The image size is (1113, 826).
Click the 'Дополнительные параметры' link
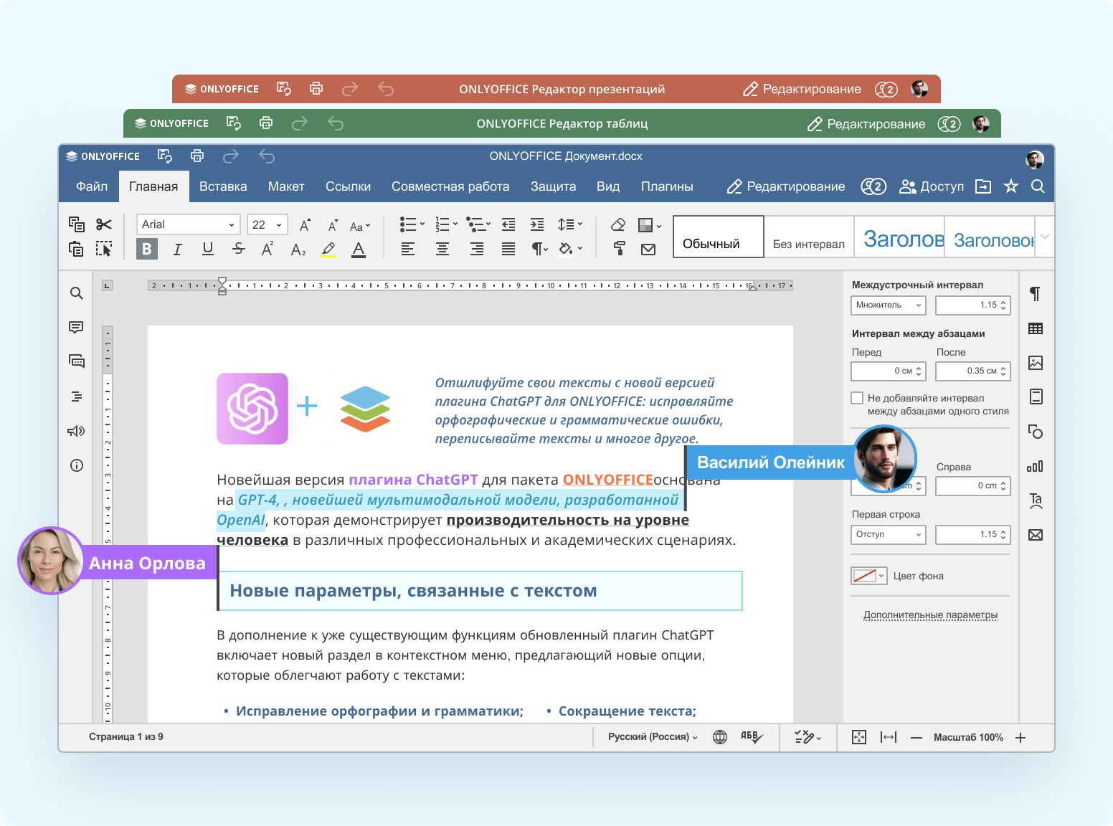click(930, 615)
